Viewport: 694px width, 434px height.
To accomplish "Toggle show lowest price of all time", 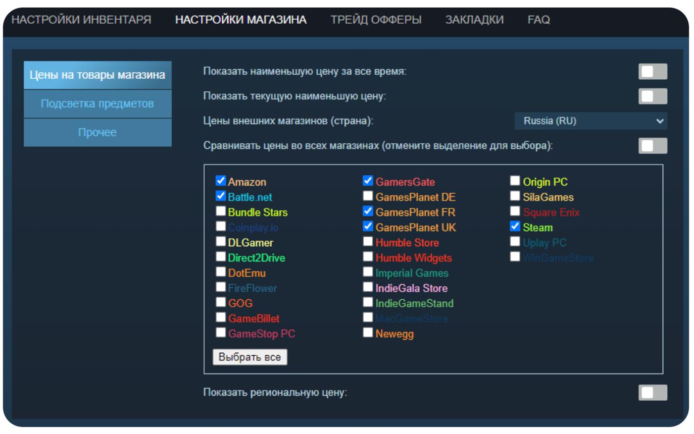I will [x=653, y=72].
